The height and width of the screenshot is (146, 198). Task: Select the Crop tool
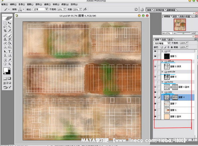[x=5, y=31]
